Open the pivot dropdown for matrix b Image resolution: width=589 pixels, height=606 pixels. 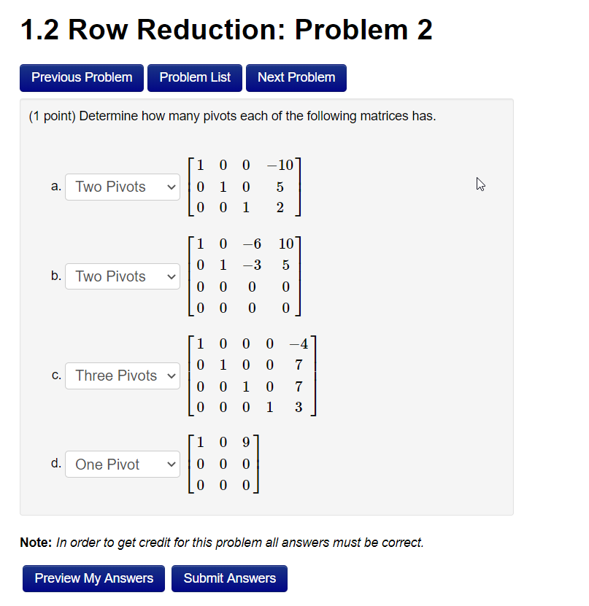122,276
